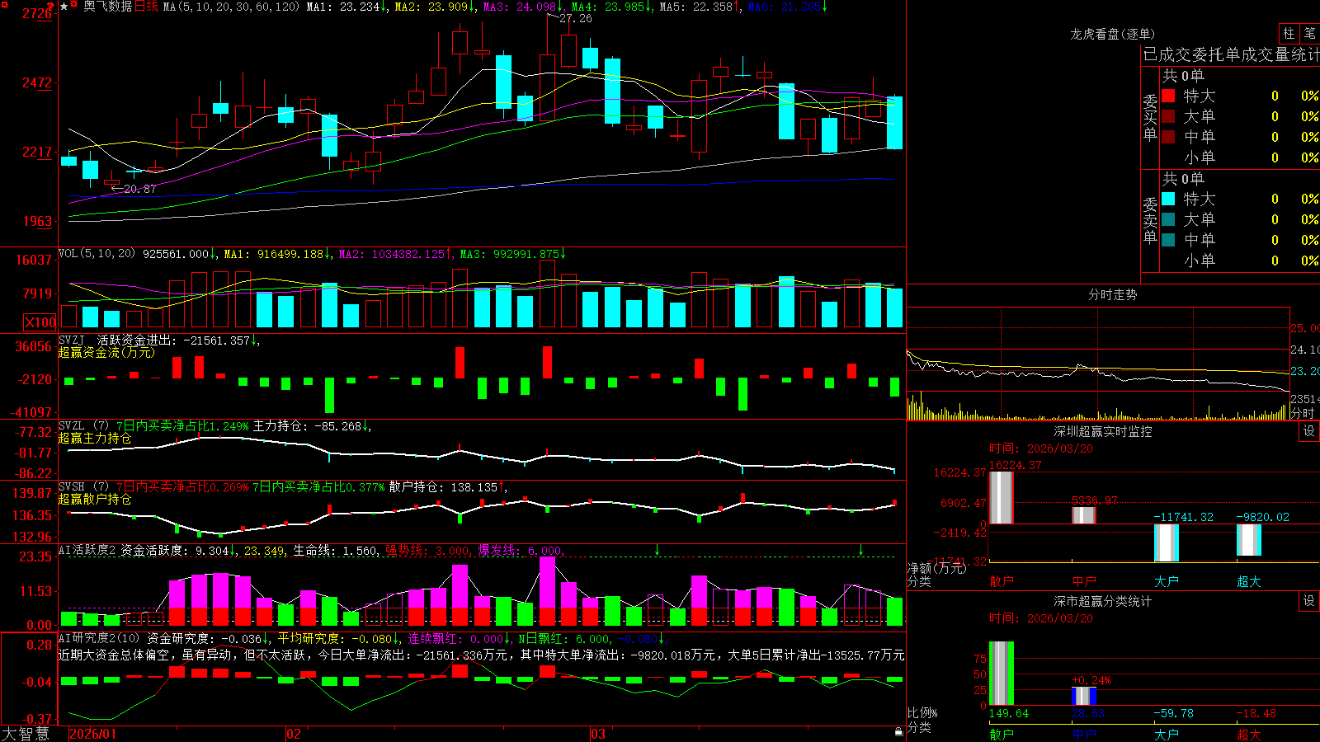The image size is (1320, 742).
Task: Click the star favorite marker before 奥飞数据
Action: click(64, 7)
